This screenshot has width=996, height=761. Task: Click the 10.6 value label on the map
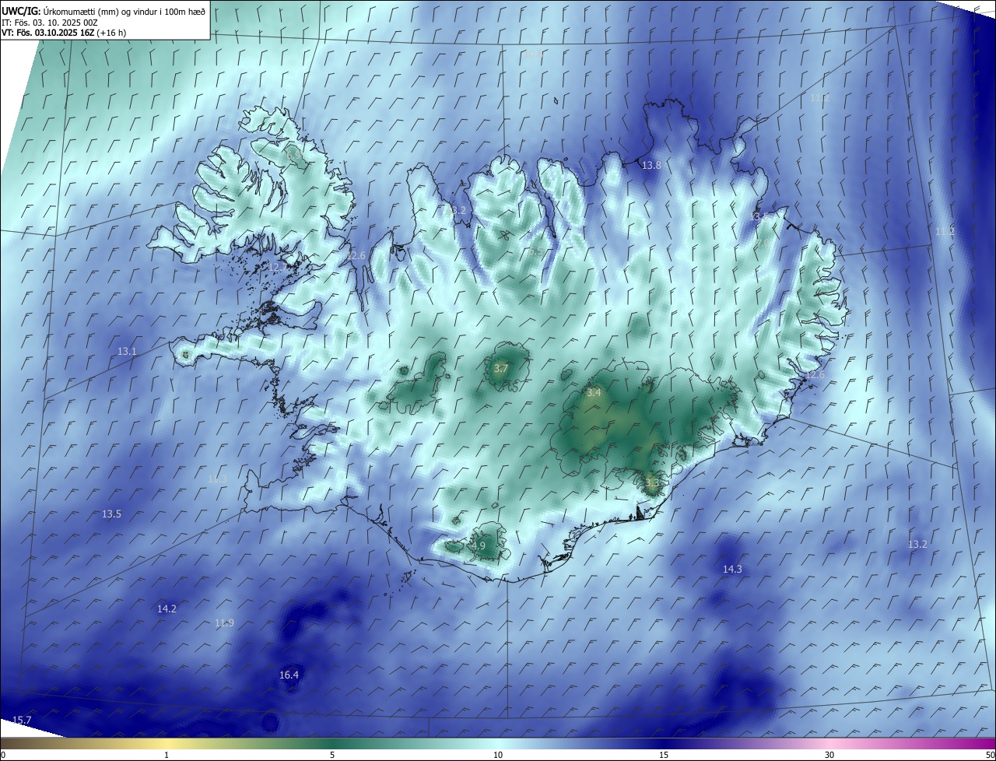532,54
